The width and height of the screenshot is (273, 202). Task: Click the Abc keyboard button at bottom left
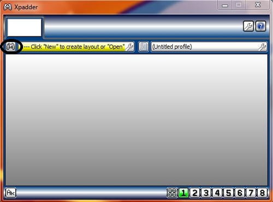pyautogui.click(x=11, y=193)
